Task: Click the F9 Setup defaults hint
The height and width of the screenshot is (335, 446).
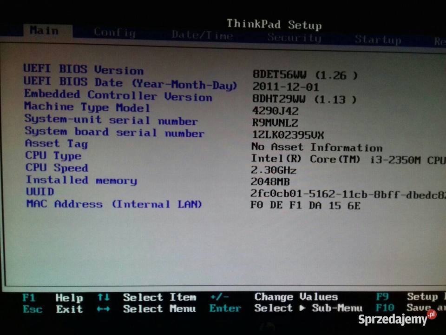Action: [x=411, y=296]
